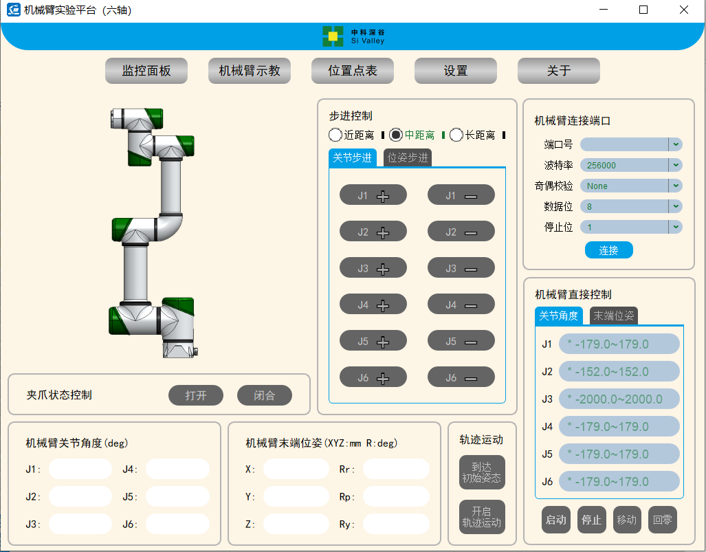Click the J6 joint angle display field

pos(177,524)
